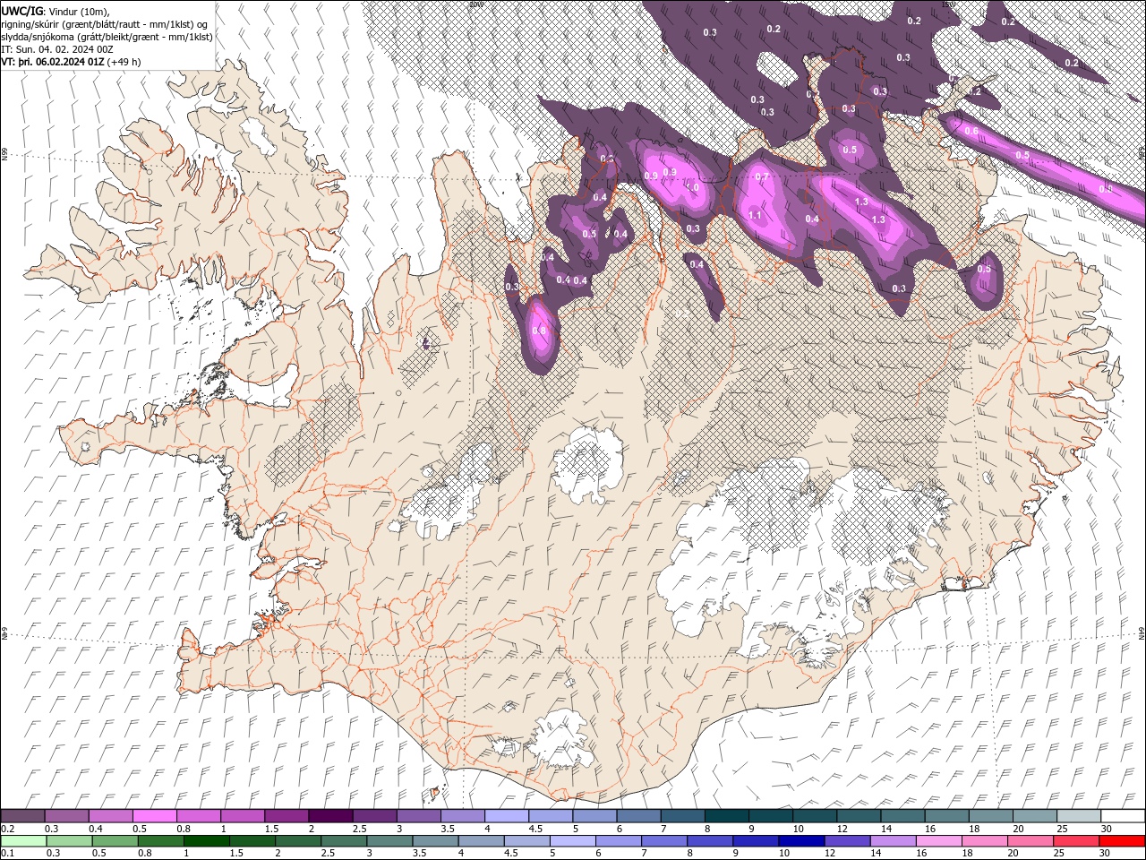1146x860 pixels.
Task: Click the 1.5 magenta-purple snow scale swatch
Action: pyautogui.click(x=286, y=816)
